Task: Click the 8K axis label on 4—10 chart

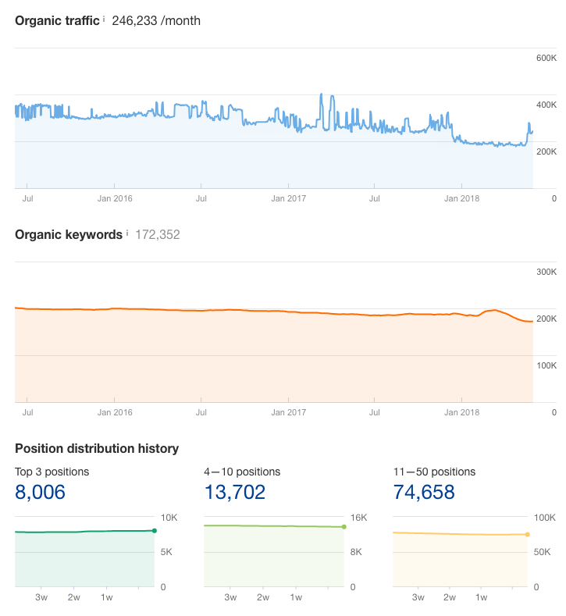Action: 356,552
